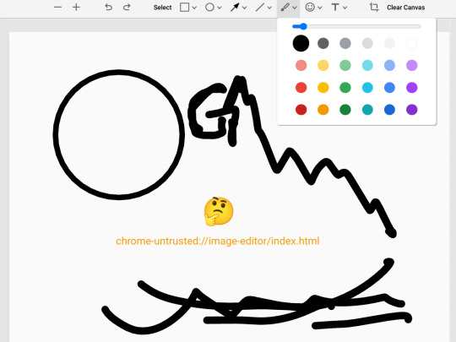
Task: Select the medium blue swatch
Action: coord(389,88)
